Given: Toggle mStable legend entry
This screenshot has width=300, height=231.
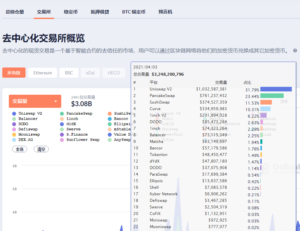Looking at the screenshot, I should [x=119, y=129].
